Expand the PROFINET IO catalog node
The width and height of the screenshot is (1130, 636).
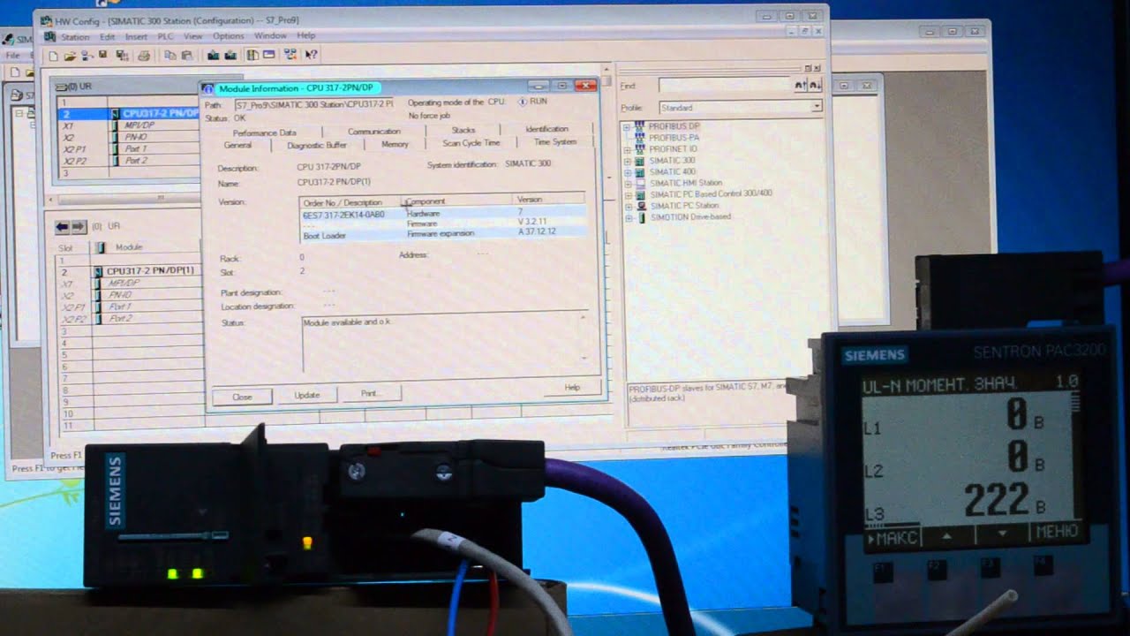pyautogui.click(x=627, y=149)
